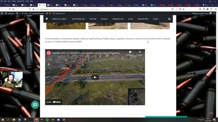
Task: Open the taskbar notification center
Action: click(x=214, y=120)
